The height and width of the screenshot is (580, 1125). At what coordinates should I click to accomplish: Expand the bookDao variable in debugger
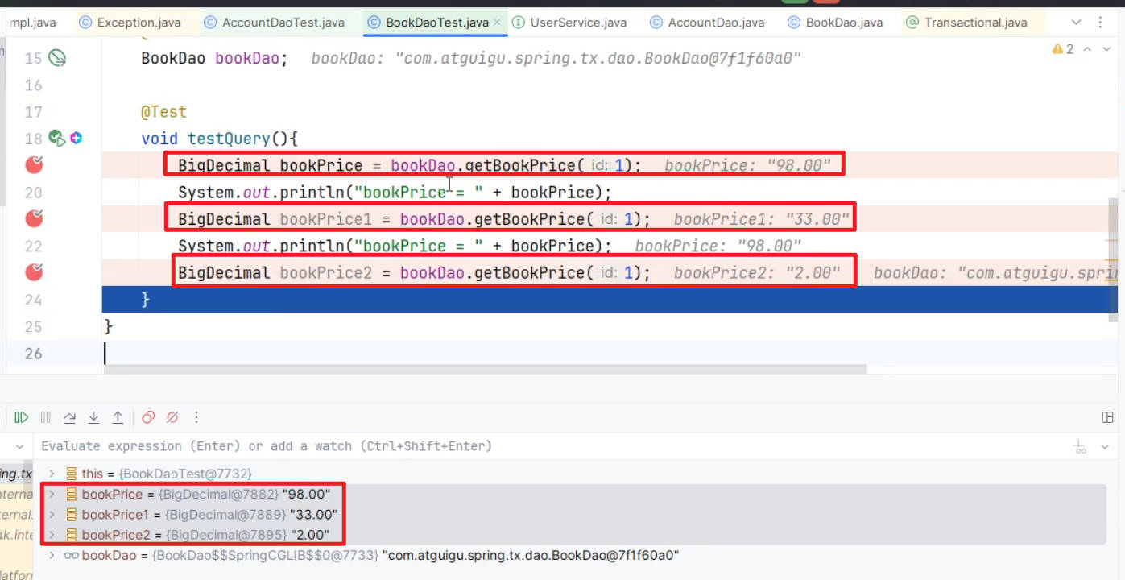point(52,555)
